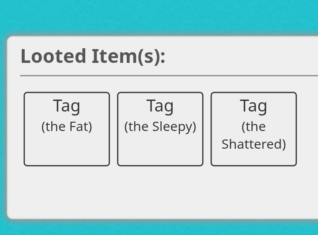
Task: Choose the loot card labeled the Sleepy
Action: [x=160, y=129]
